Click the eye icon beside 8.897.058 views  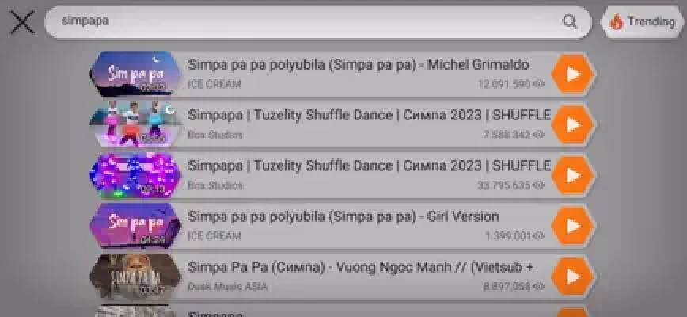point(539,287)
